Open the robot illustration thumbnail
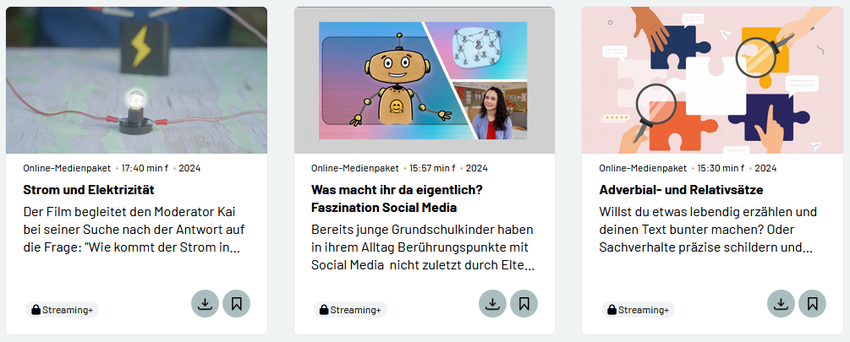 [x=425, y=80]
